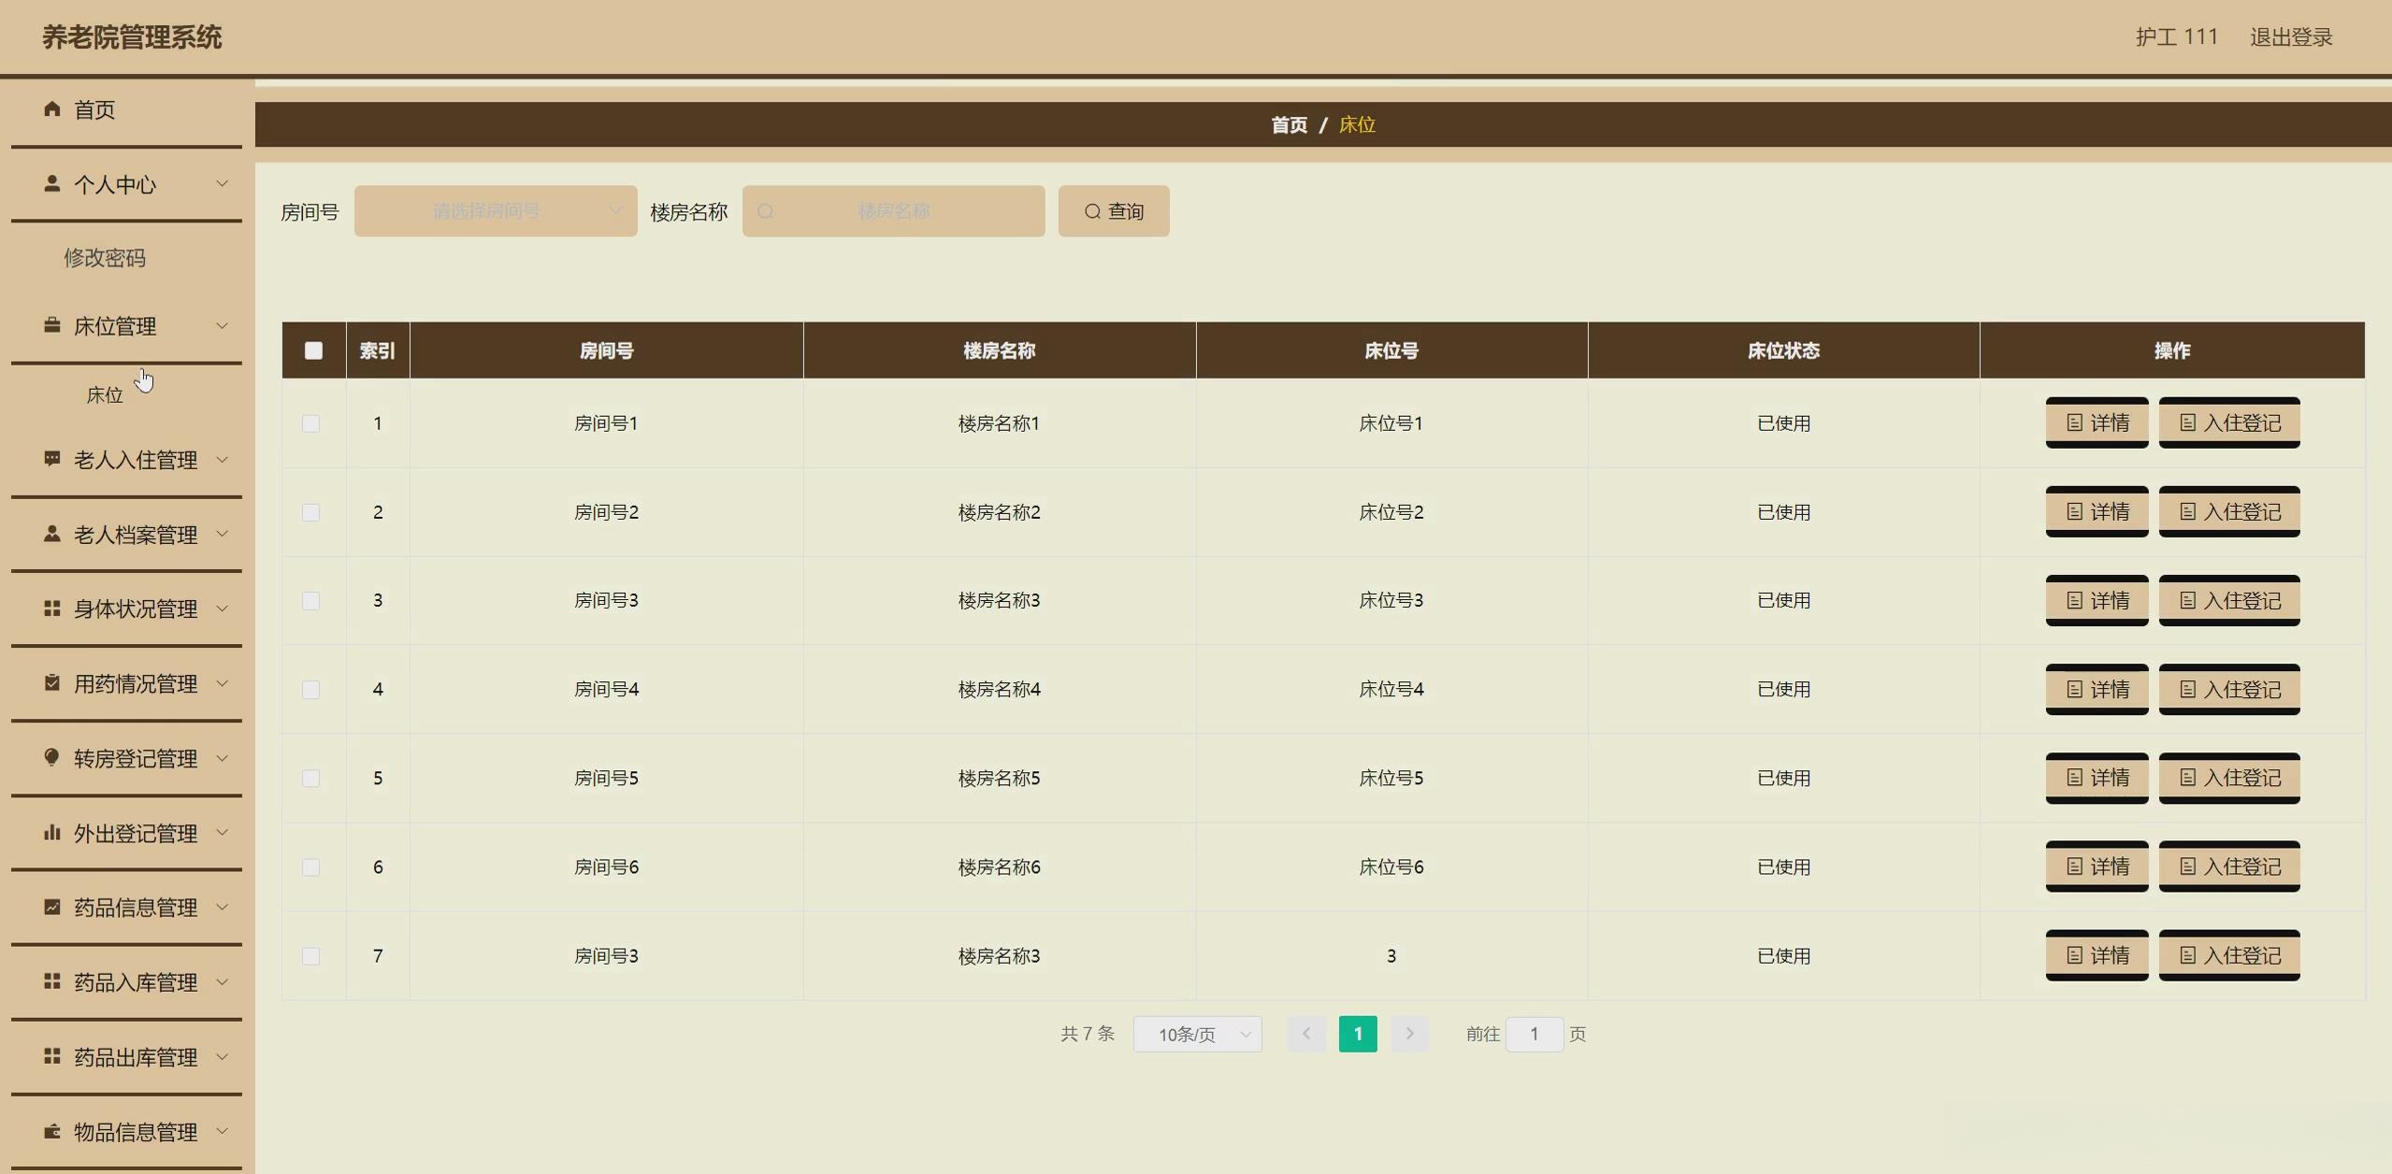This screenshot has height=1174, width=2392.
Task: Select the 床位 submenu item
Action: (105, 395)
